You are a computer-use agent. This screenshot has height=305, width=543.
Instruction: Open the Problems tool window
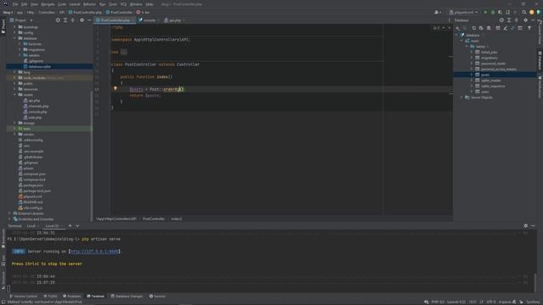(71, 297)
